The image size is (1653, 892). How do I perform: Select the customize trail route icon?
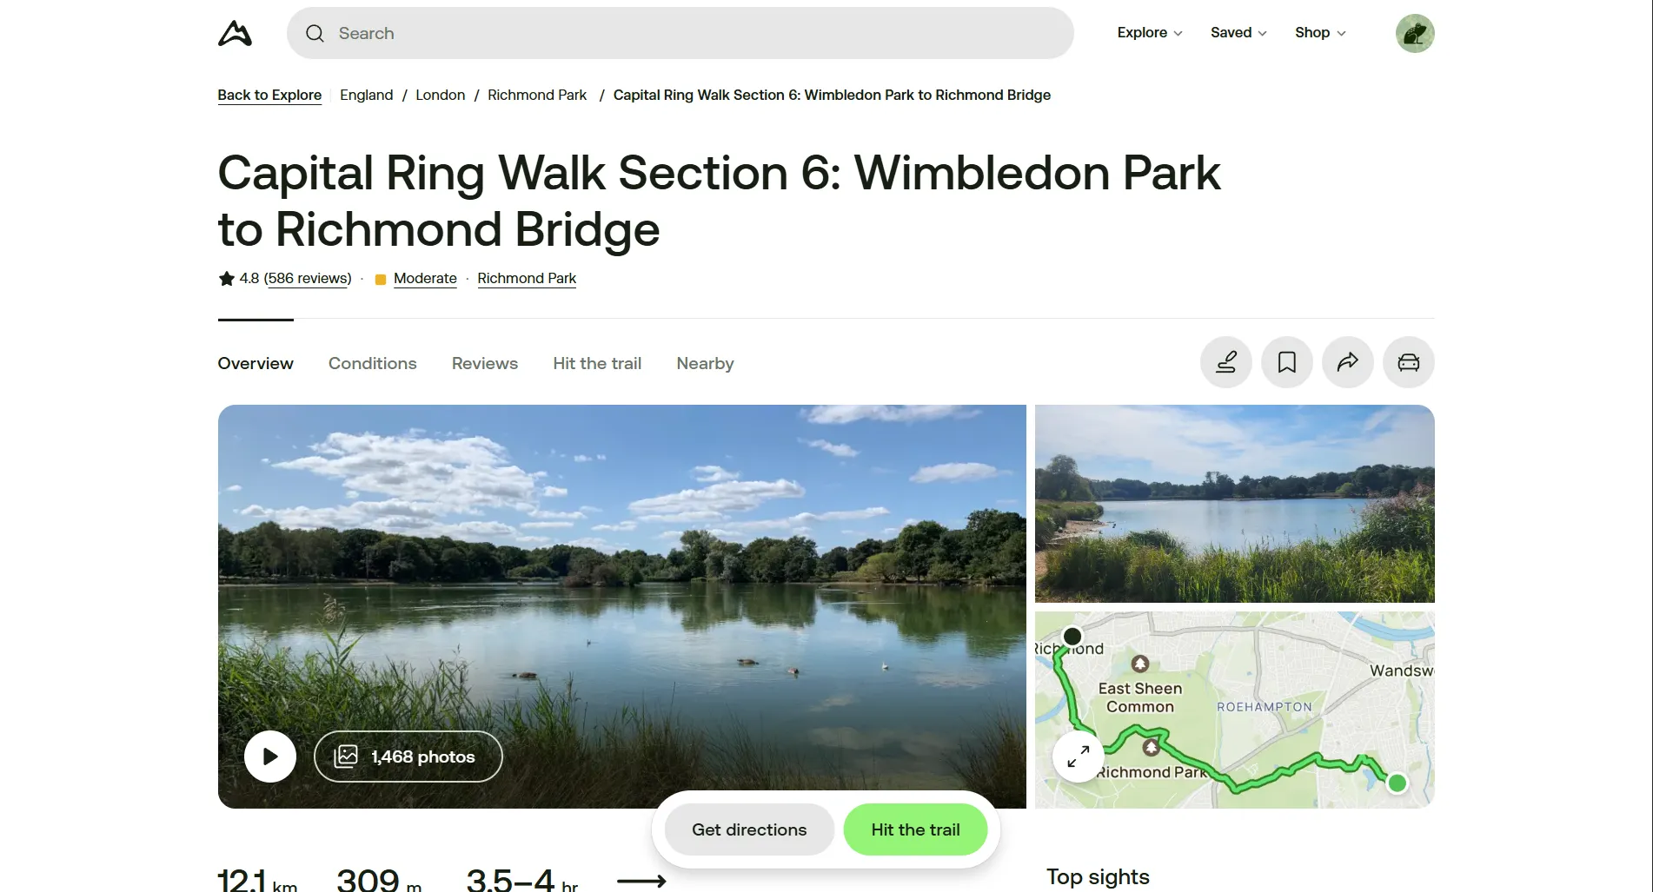(x=1225, y=362)
